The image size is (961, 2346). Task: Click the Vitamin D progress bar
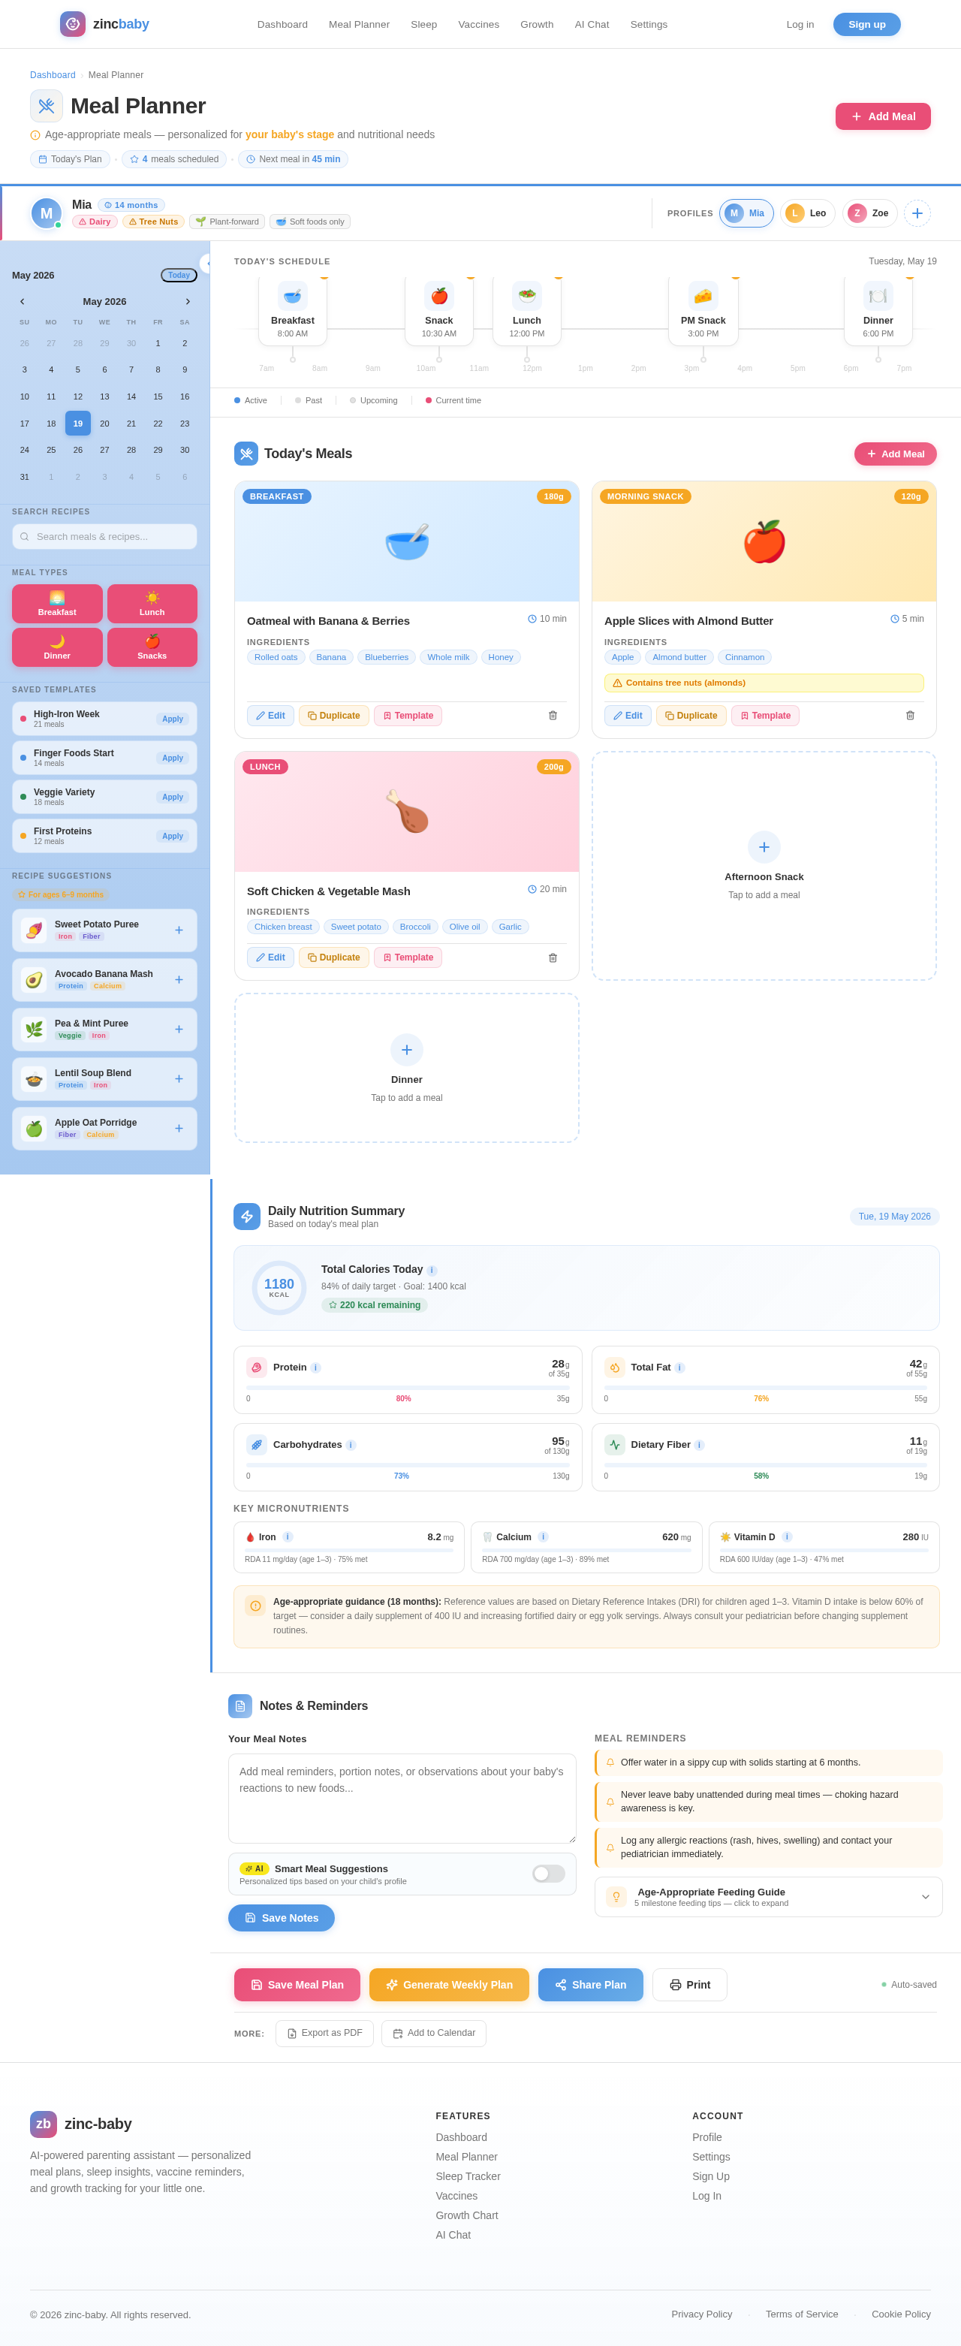[824, 1549]
